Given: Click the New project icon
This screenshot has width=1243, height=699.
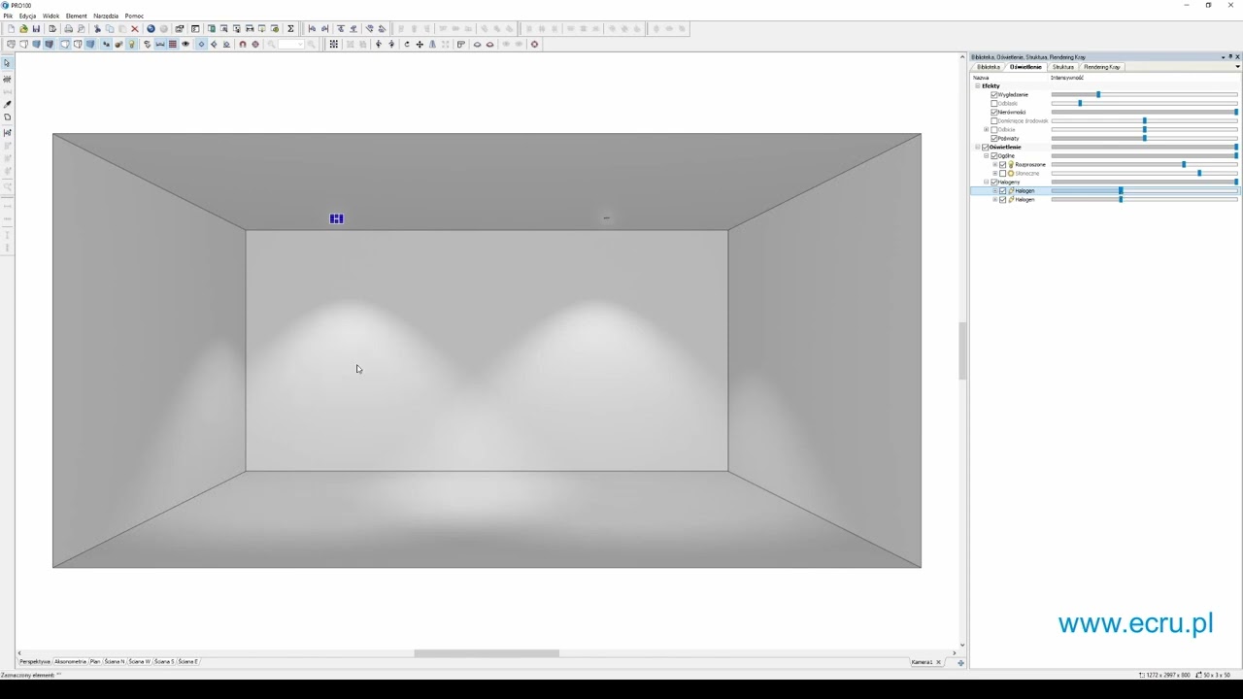Looking at the screenshot, I should 12,29.
